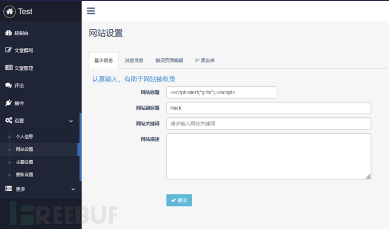Open the 插件 sidebar item
The width and height of the screenshot is (389, 229).
(41, 103)
